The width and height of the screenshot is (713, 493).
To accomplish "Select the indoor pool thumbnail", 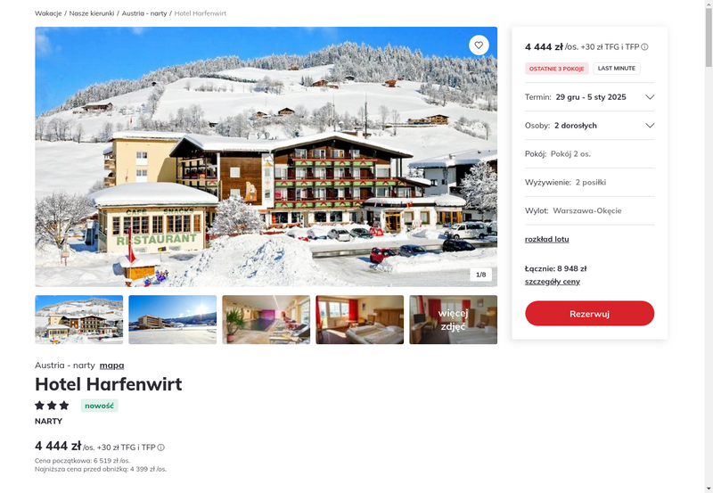I will [x=266, y=320].
